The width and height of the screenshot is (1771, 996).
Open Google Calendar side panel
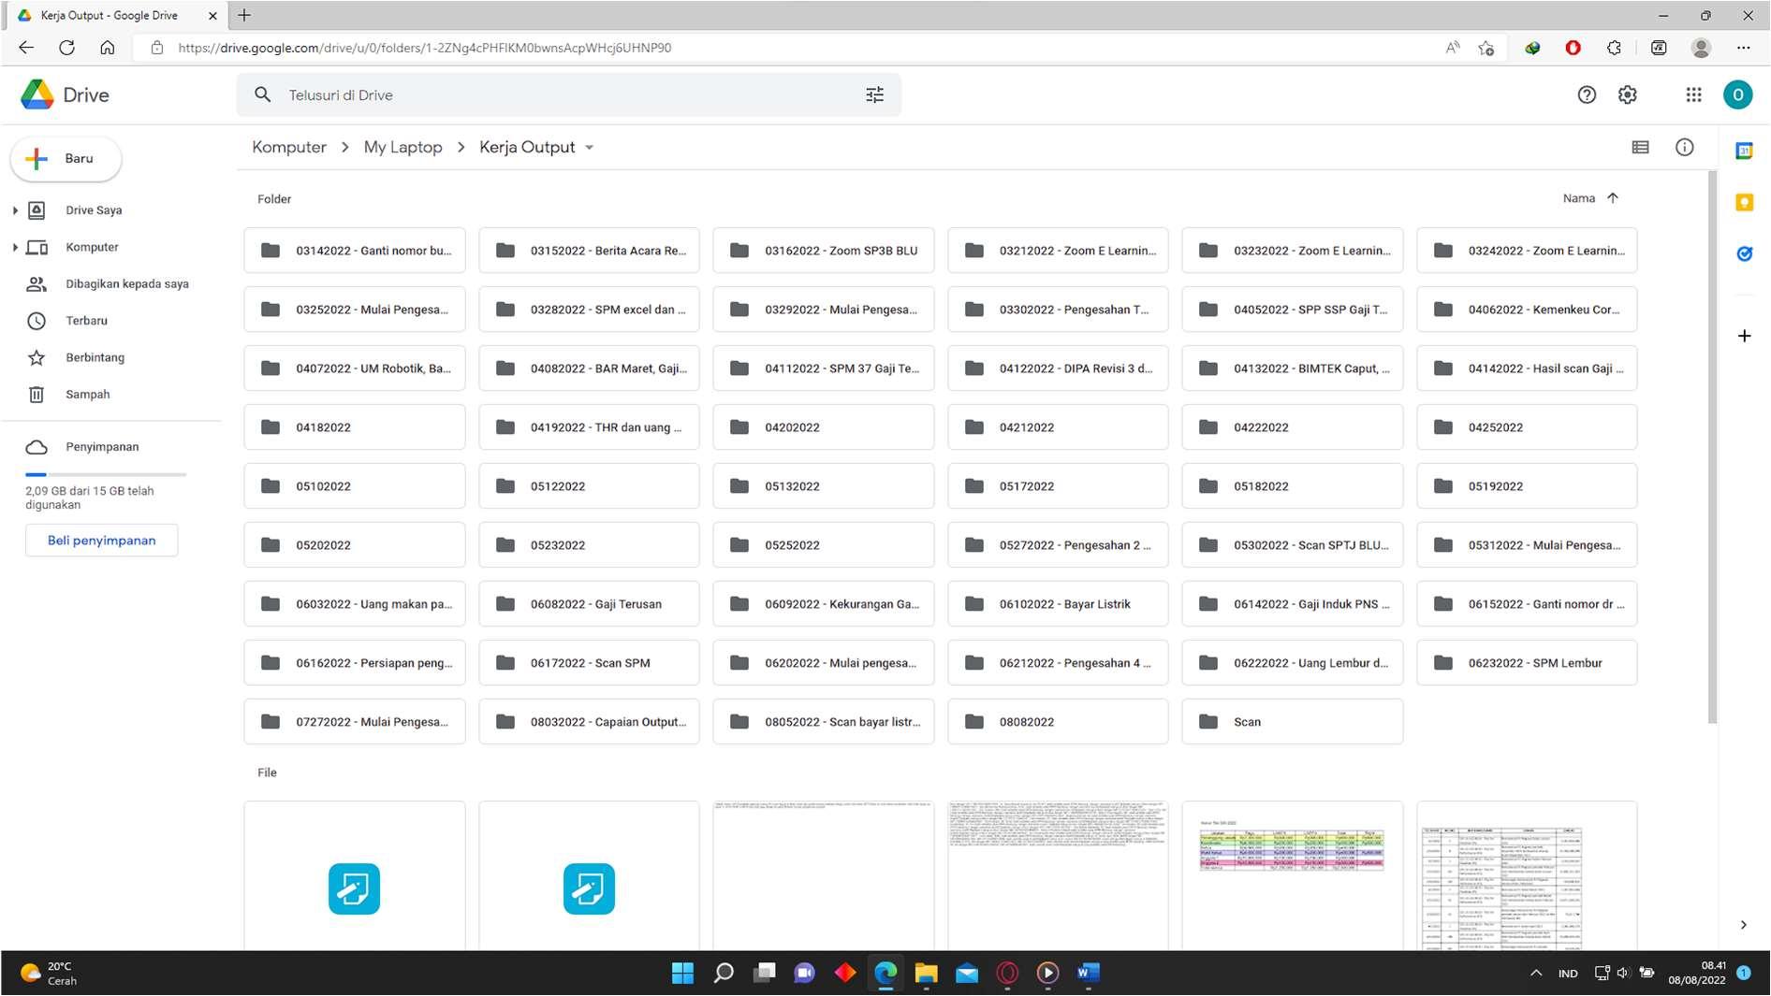click(1744, 151)
